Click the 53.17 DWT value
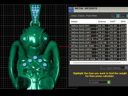128x96 pixels. 113,59
